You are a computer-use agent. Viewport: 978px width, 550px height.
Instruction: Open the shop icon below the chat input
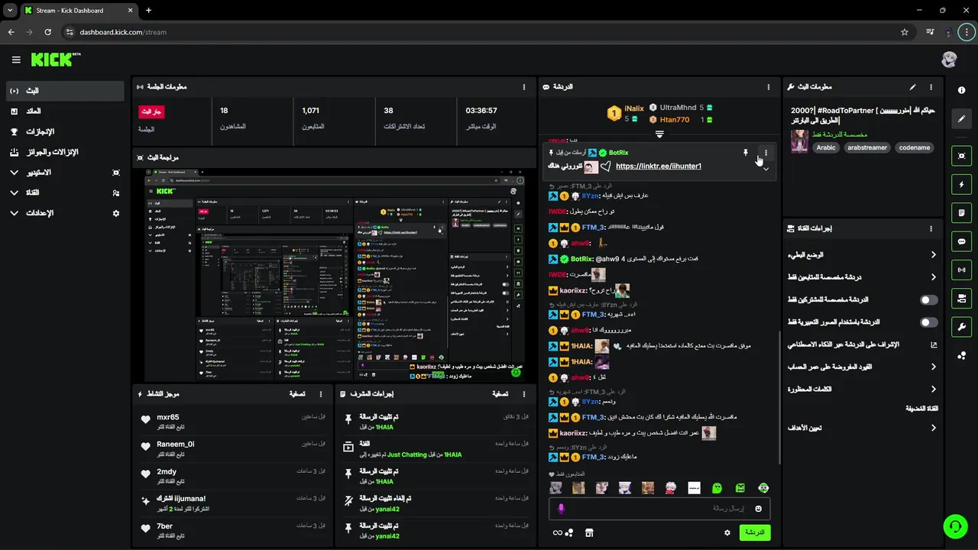tap(589, 532)
